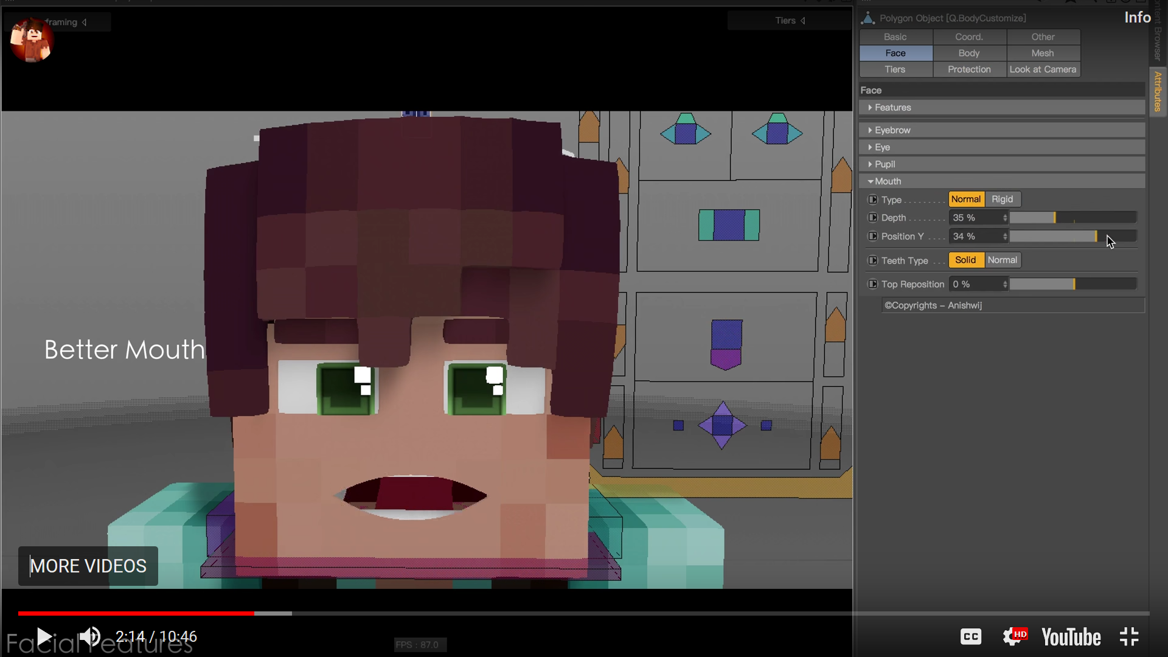Switch to the Other tab
1168x657 pixels.
pos(1043,36)
